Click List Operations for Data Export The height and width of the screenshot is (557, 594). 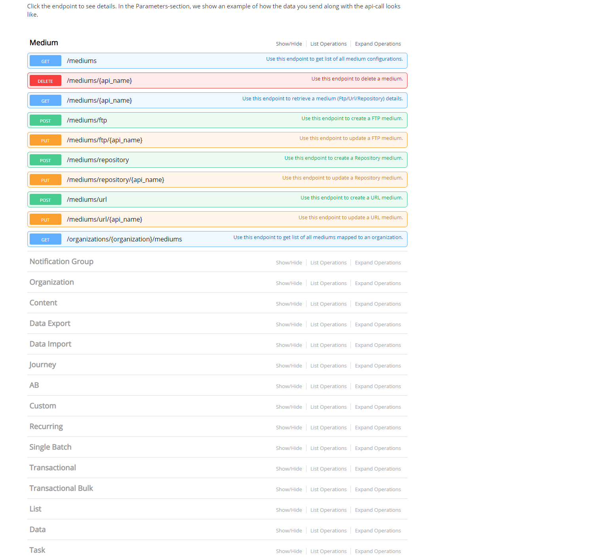point(328,324)
